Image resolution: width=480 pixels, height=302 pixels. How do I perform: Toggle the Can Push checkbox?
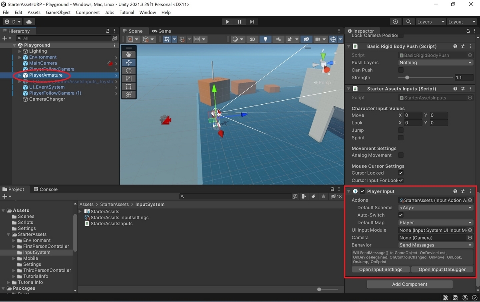401,70
